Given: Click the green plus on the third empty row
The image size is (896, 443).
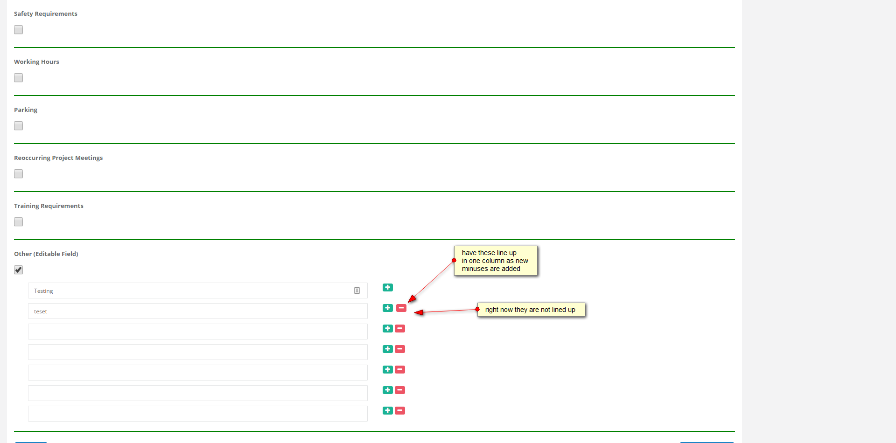Looking at the screenshot, I should pos(388,369).
